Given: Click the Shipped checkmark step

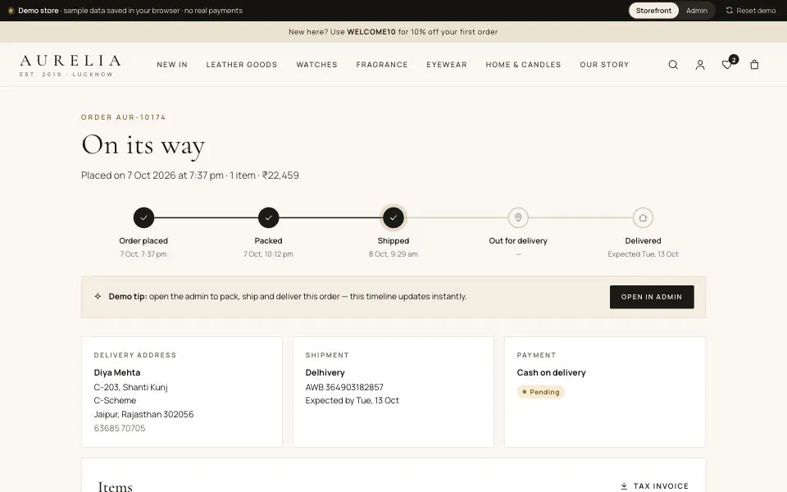Looking at the screenshot, I should point(393,218).
